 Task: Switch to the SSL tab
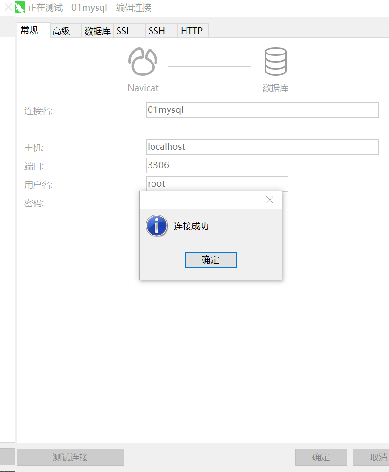coord(129,31)
